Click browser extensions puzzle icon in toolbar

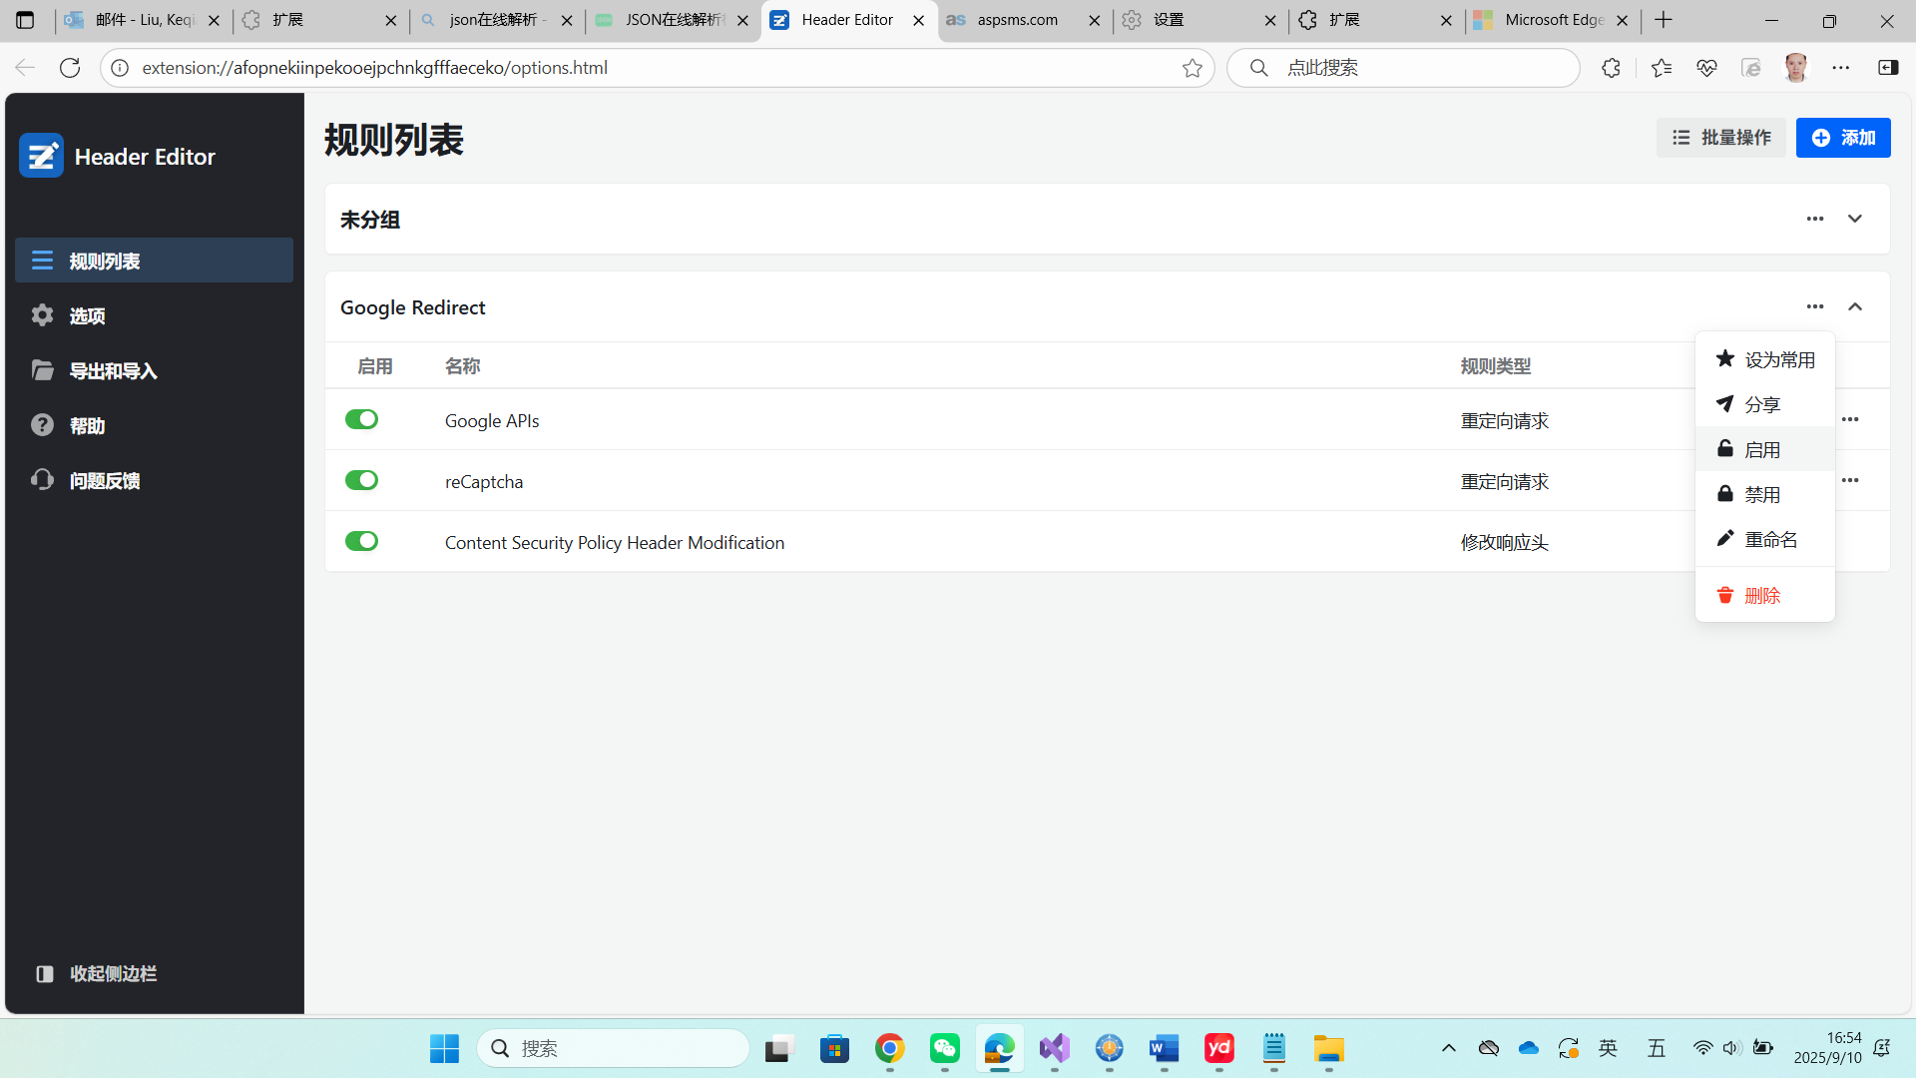(1611, 68)
